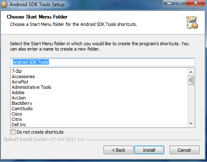The height and width of the screenshot is (162, 207).
Task: Select the Cisco folder entry
Action: pyautogui.click(x=17, y=114)
